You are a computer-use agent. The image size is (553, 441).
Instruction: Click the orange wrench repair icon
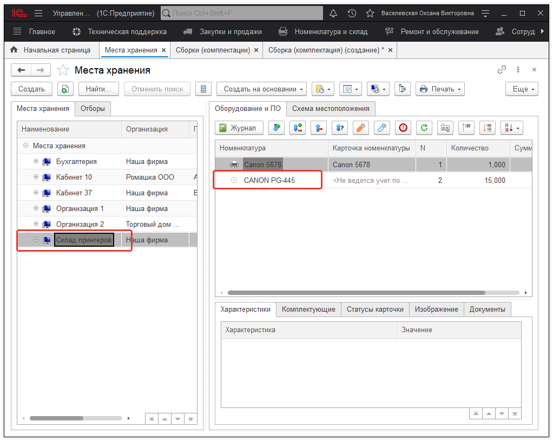click(x=361, y=128)
